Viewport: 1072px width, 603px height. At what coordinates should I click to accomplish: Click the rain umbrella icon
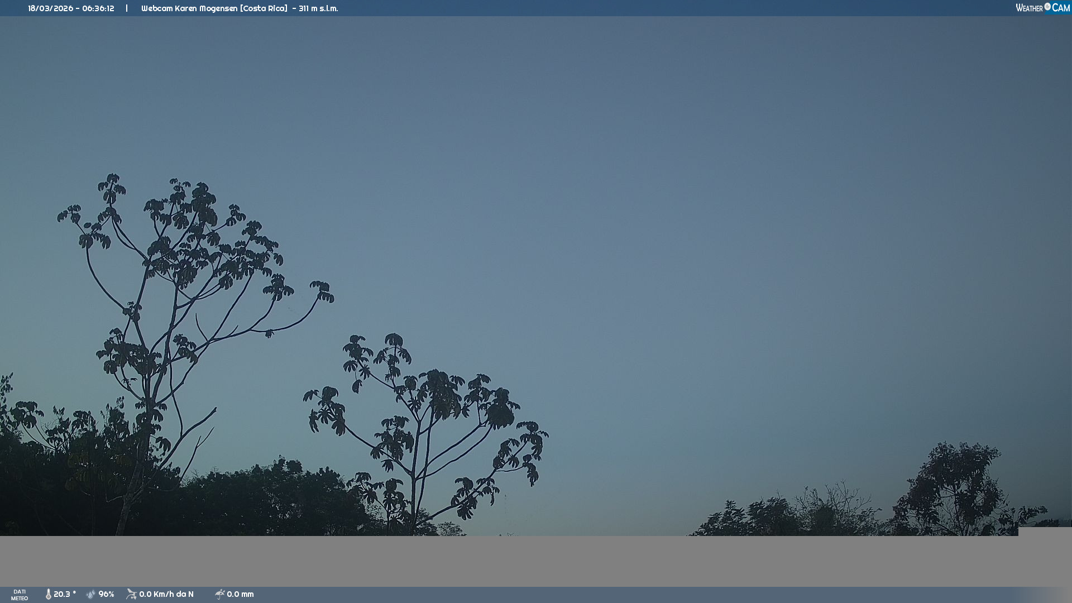pos(220,594)
